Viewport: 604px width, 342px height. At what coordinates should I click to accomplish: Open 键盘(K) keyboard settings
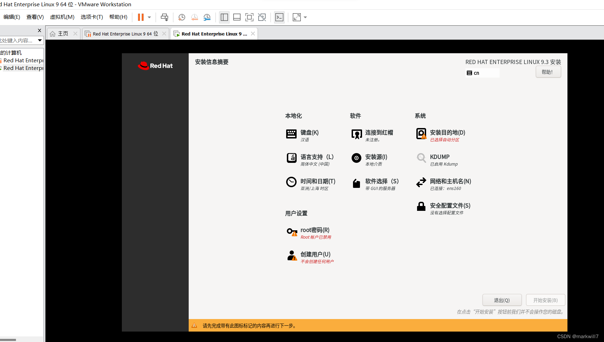(x=303, y=135)
